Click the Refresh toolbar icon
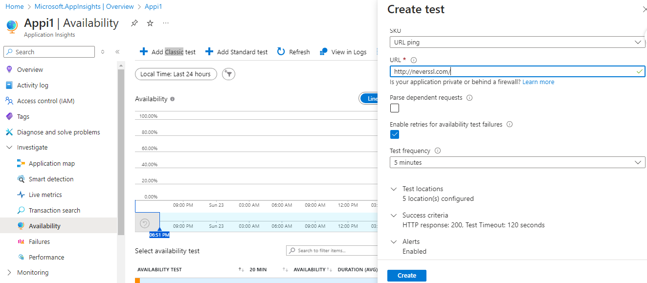The width and height of the screenshot is (647, 283). coord(281,52)
